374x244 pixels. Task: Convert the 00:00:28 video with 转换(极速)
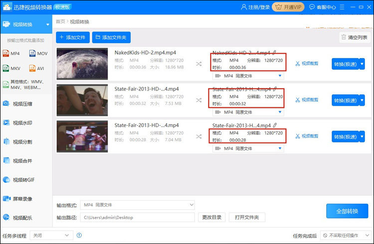click(x=345, y=137)
